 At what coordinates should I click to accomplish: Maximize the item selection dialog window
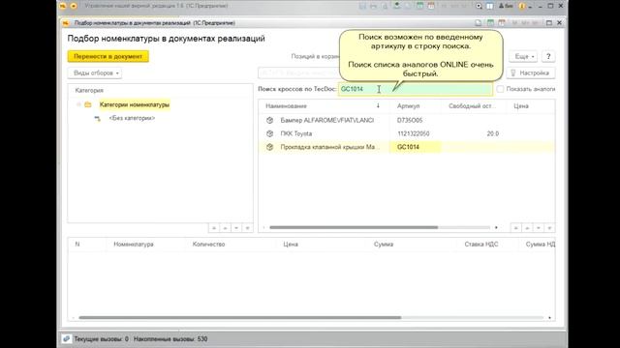549,23
